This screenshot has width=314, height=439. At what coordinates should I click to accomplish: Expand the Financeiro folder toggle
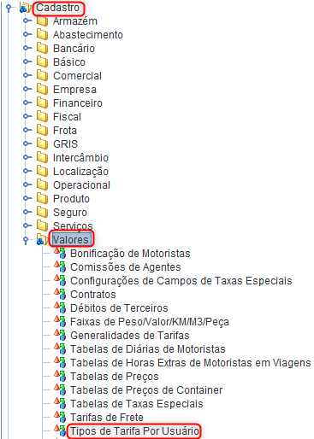coord(26,102)
